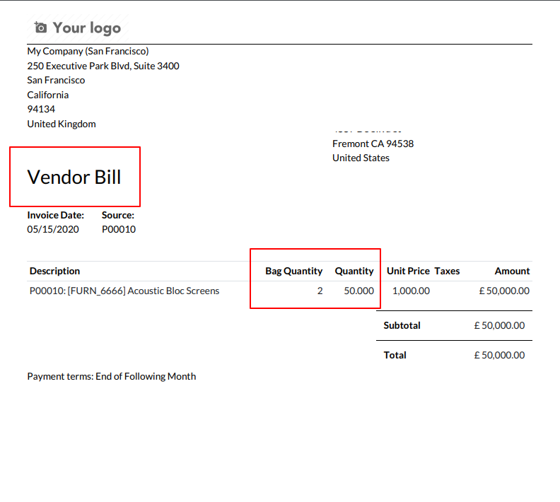
Task: Click the company name My Company (San Francisco)
Action: point(88,52)
